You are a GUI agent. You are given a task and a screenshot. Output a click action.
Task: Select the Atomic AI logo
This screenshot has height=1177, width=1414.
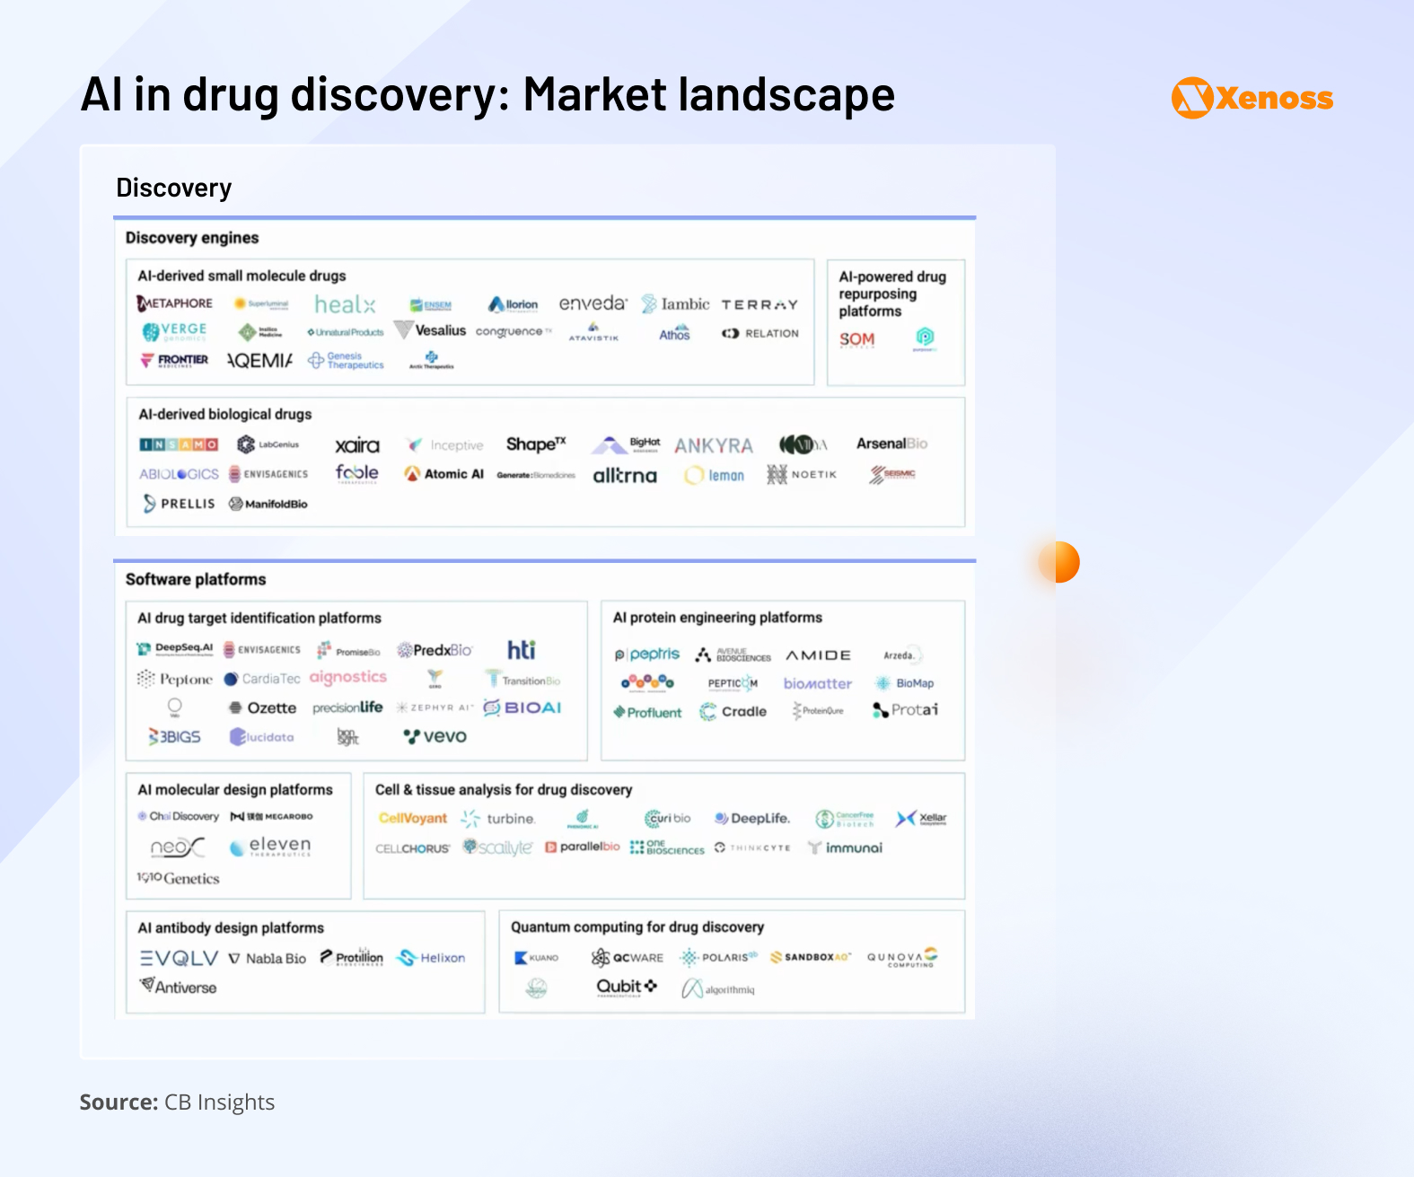[x=444, y=473]
